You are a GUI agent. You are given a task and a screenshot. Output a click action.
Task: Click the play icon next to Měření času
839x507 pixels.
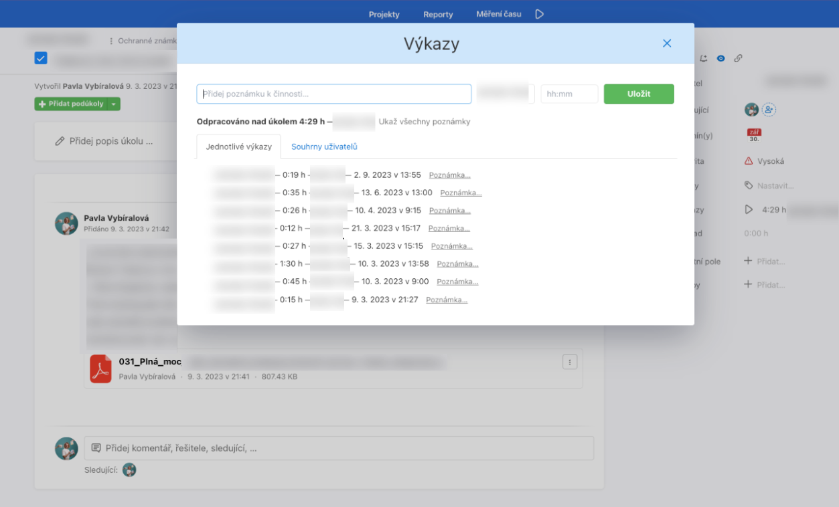click(540, 14)
